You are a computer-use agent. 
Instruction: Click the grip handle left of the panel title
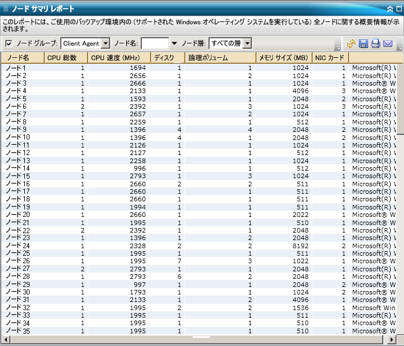coord(6,9)
